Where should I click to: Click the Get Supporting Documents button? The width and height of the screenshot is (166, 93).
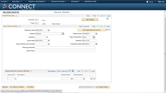(x=91, y=30)
